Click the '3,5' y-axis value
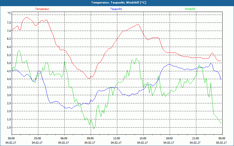This screenshot has width=234, height=146. [9, 87]
